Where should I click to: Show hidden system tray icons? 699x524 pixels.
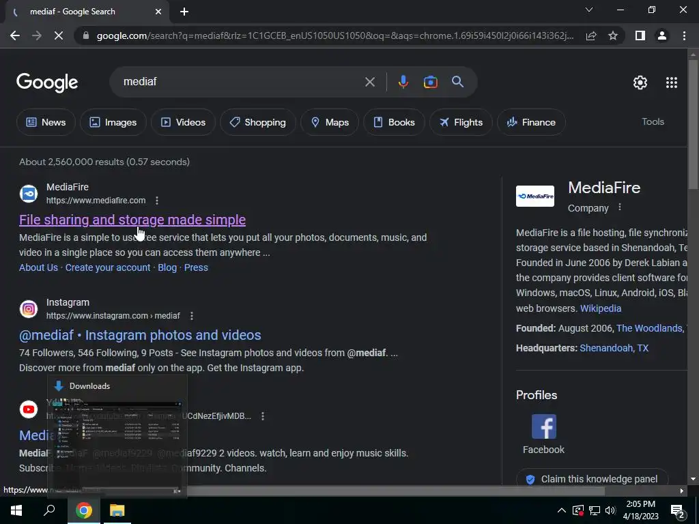[x=562, y=510]
